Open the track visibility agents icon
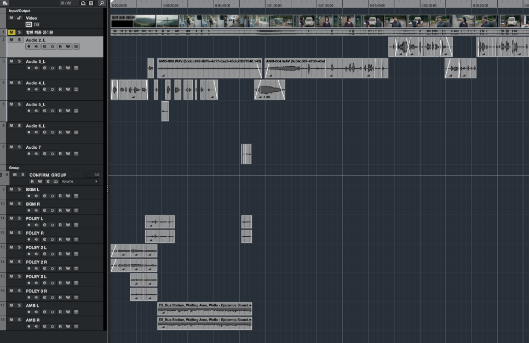The width and height of the screenshot is (529, 343). [83, 3]
